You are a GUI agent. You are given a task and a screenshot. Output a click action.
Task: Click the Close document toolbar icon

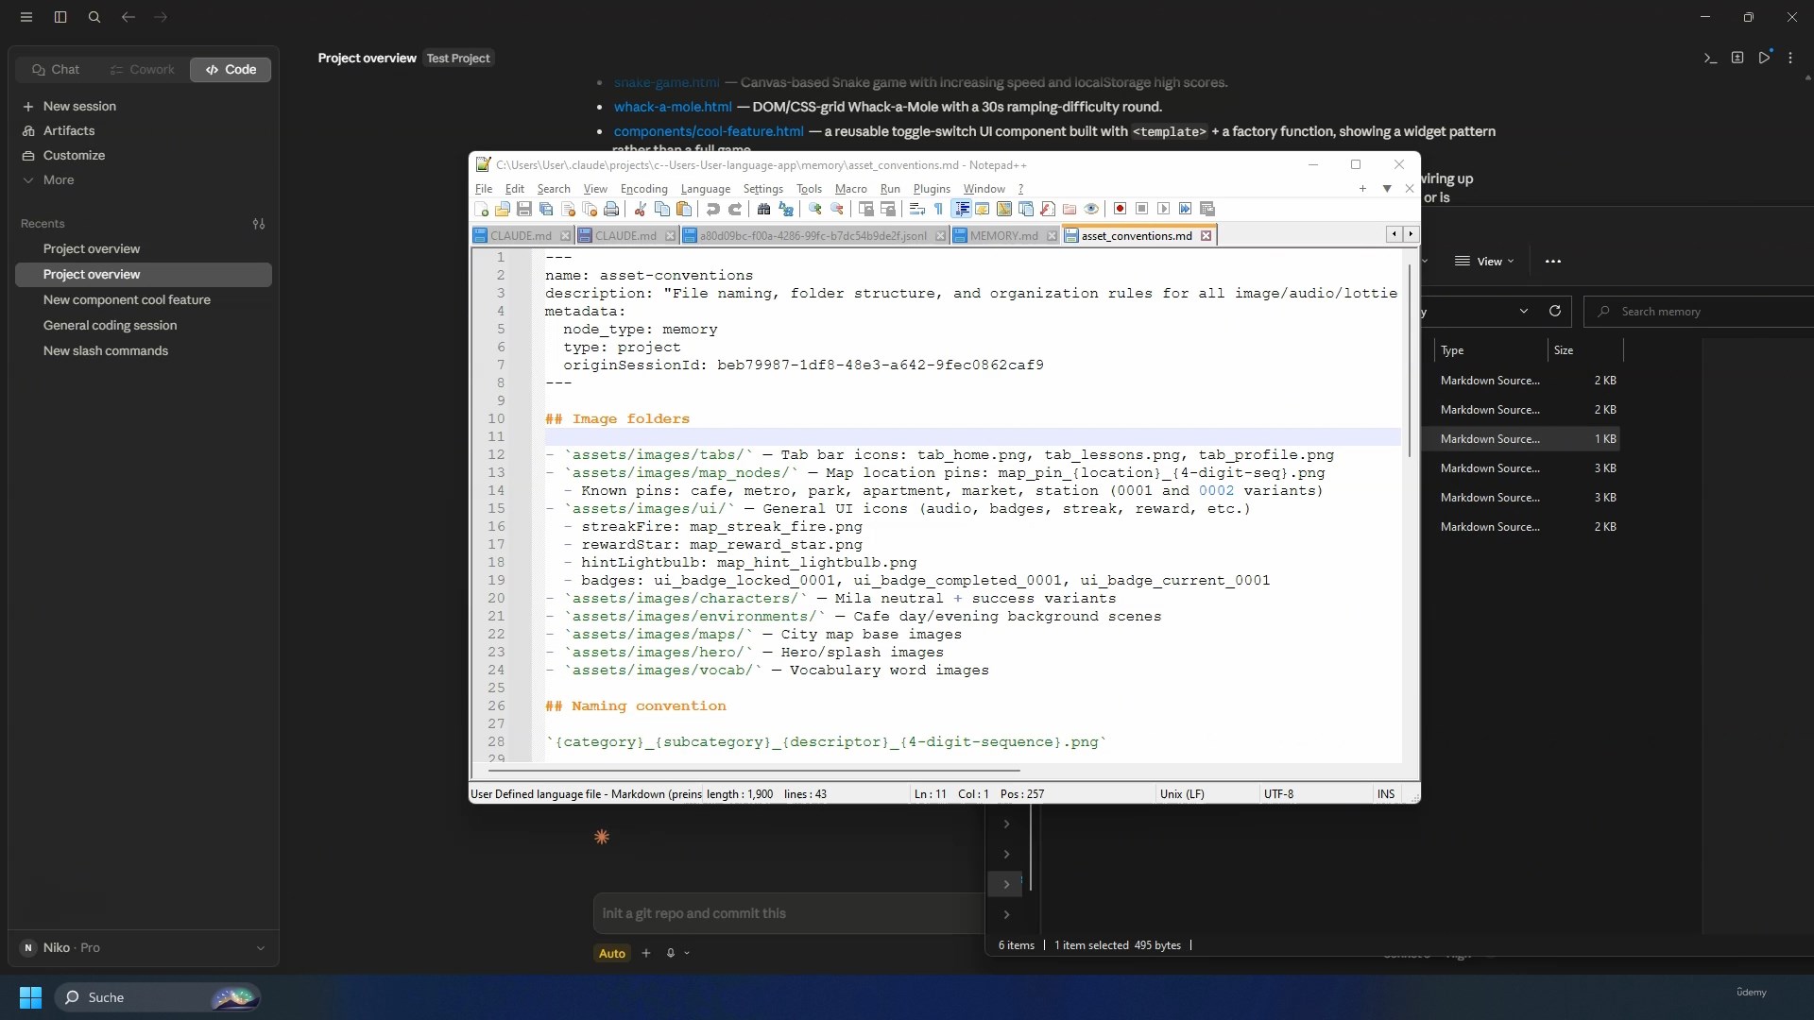click(x=568, y=209)
